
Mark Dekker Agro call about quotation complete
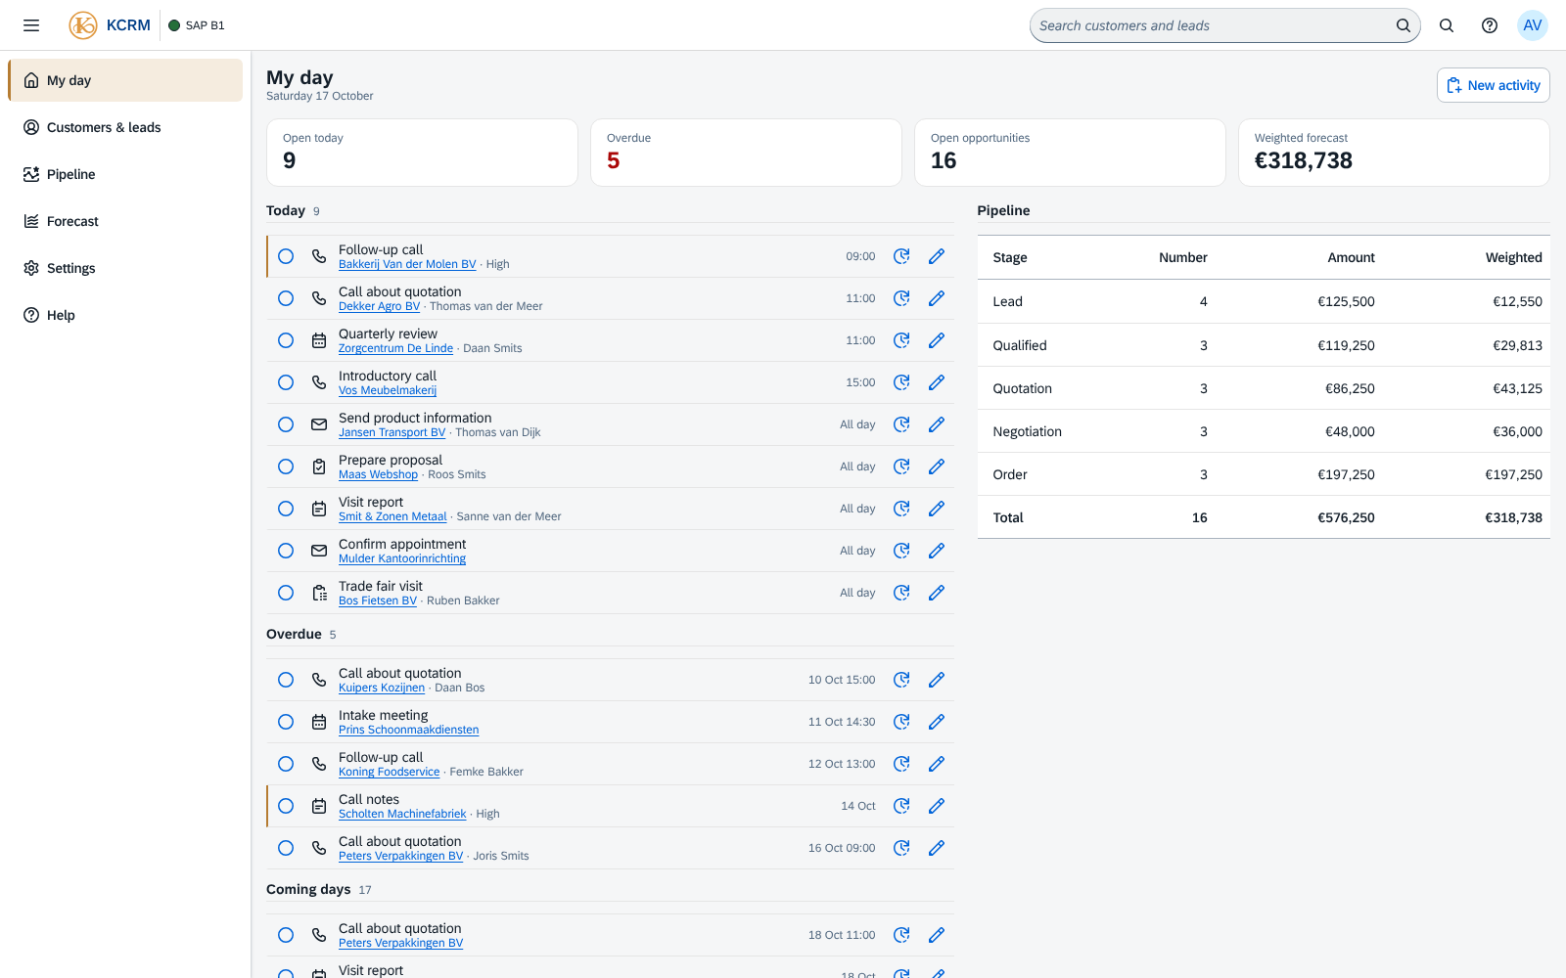[x=286, y=298]
